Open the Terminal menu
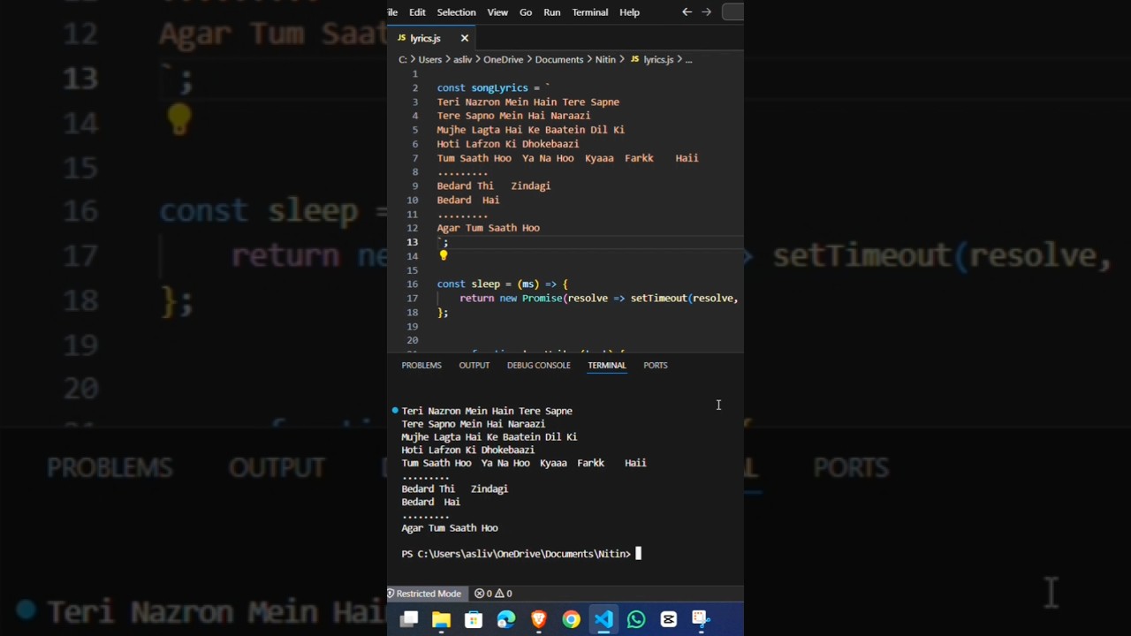1131x636 pixels. [x=589, y=12]
